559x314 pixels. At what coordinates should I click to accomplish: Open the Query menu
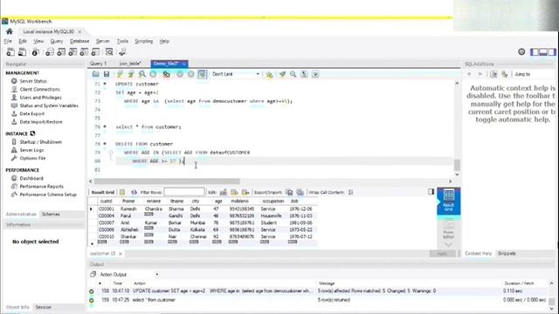coord(56,41)
